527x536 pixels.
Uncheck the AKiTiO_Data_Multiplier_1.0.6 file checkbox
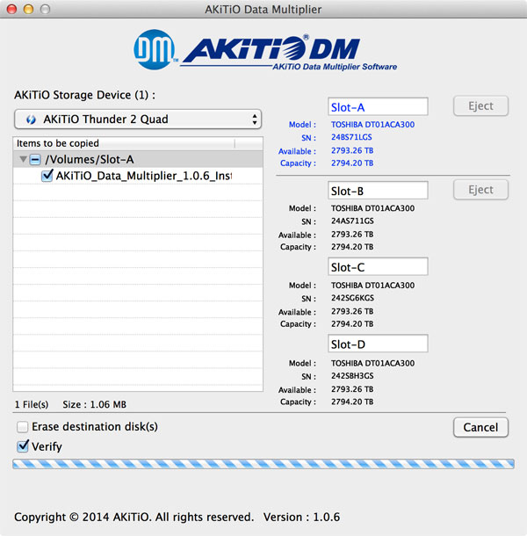[47, 176]
